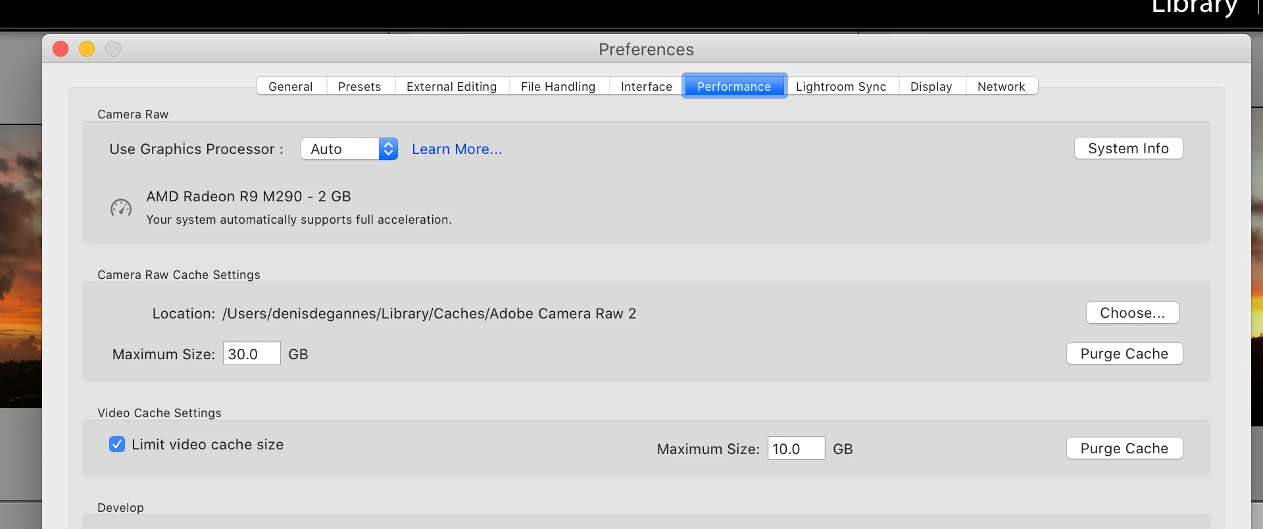Click the full acceleration support message
Screen dimensions: 1263x529
tap(299, 219)
